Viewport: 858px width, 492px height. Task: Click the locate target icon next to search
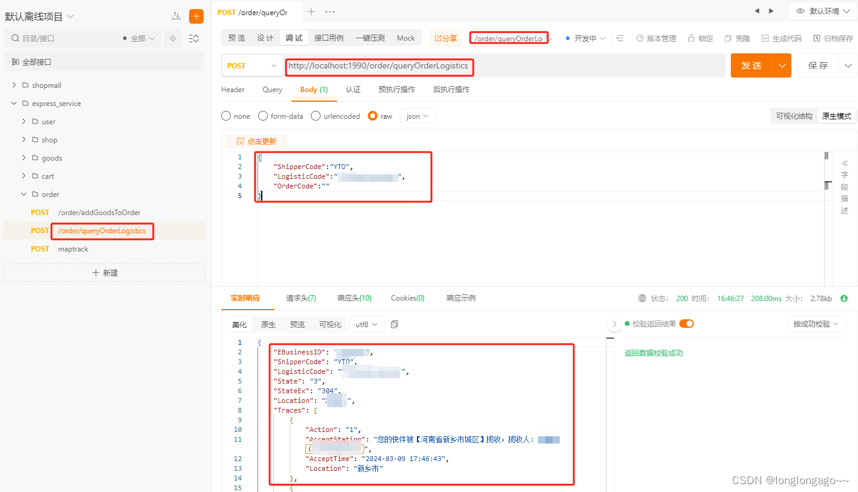tap(173, 38)
